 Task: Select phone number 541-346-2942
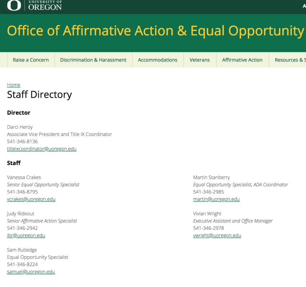pos(22,228)
